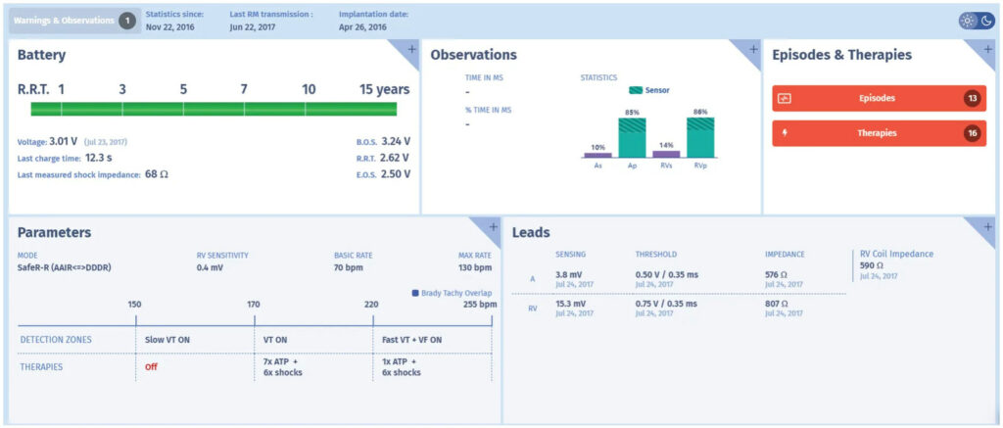Click Fast VT + VF ON detection zone
Screen dimensions: 1003x428
[412, 340]
